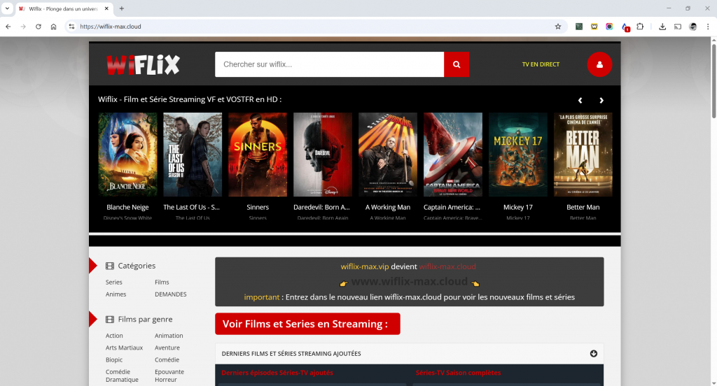Click the red search magnifier button
The width and height of the screenshot is (717, 386).
457,64
